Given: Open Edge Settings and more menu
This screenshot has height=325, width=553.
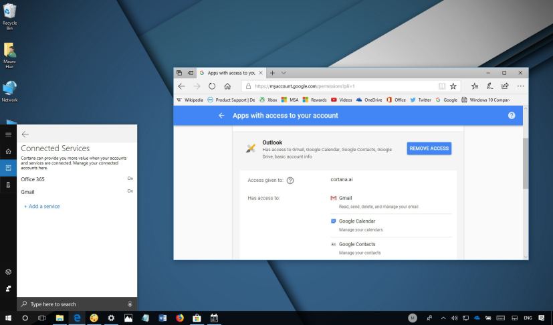Looking at the screenshot, I should (520, 86).
